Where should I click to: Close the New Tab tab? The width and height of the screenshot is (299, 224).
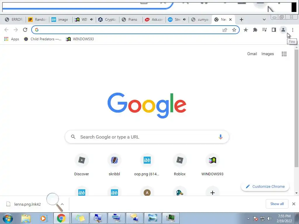(230, 20)
